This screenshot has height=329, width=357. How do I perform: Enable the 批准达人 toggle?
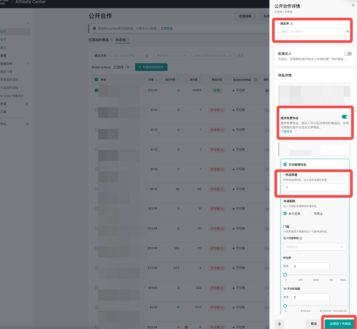click(348, 54)
